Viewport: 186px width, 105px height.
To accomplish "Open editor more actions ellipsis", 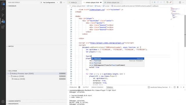I will click(x=183, y=2).
